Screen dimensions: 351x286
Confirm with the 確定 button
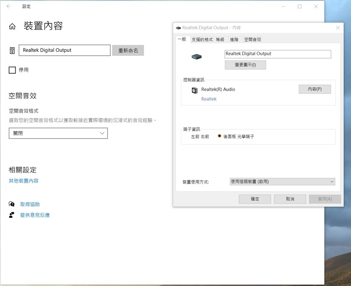point(255,199)
